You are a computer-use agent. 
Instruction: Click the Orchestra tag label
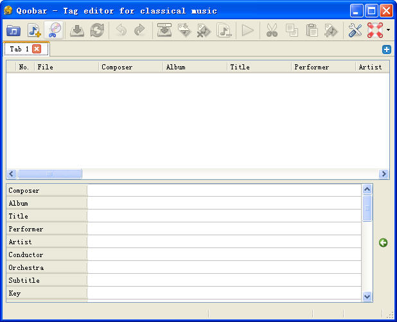point(26,267)
